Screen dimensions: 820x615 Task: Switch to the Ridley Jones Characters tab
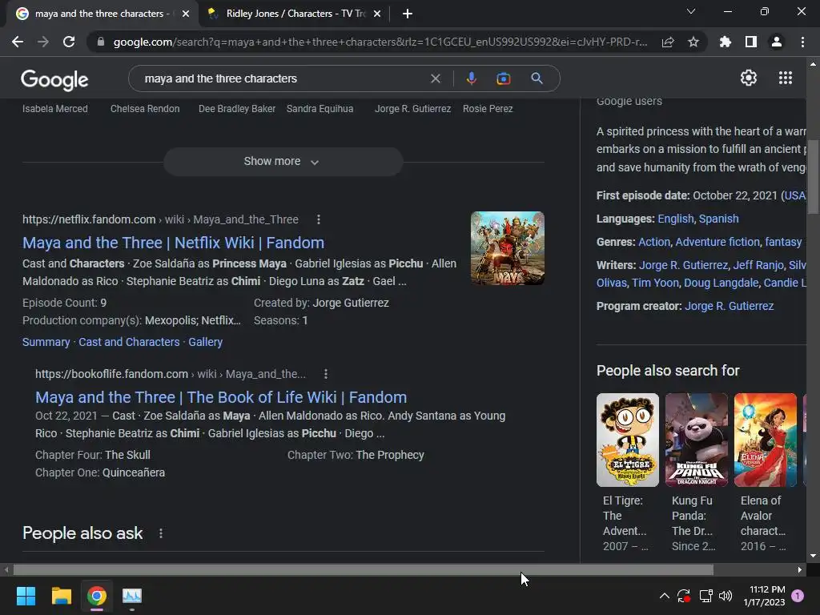pyautogui.click(x=293, y=14)
